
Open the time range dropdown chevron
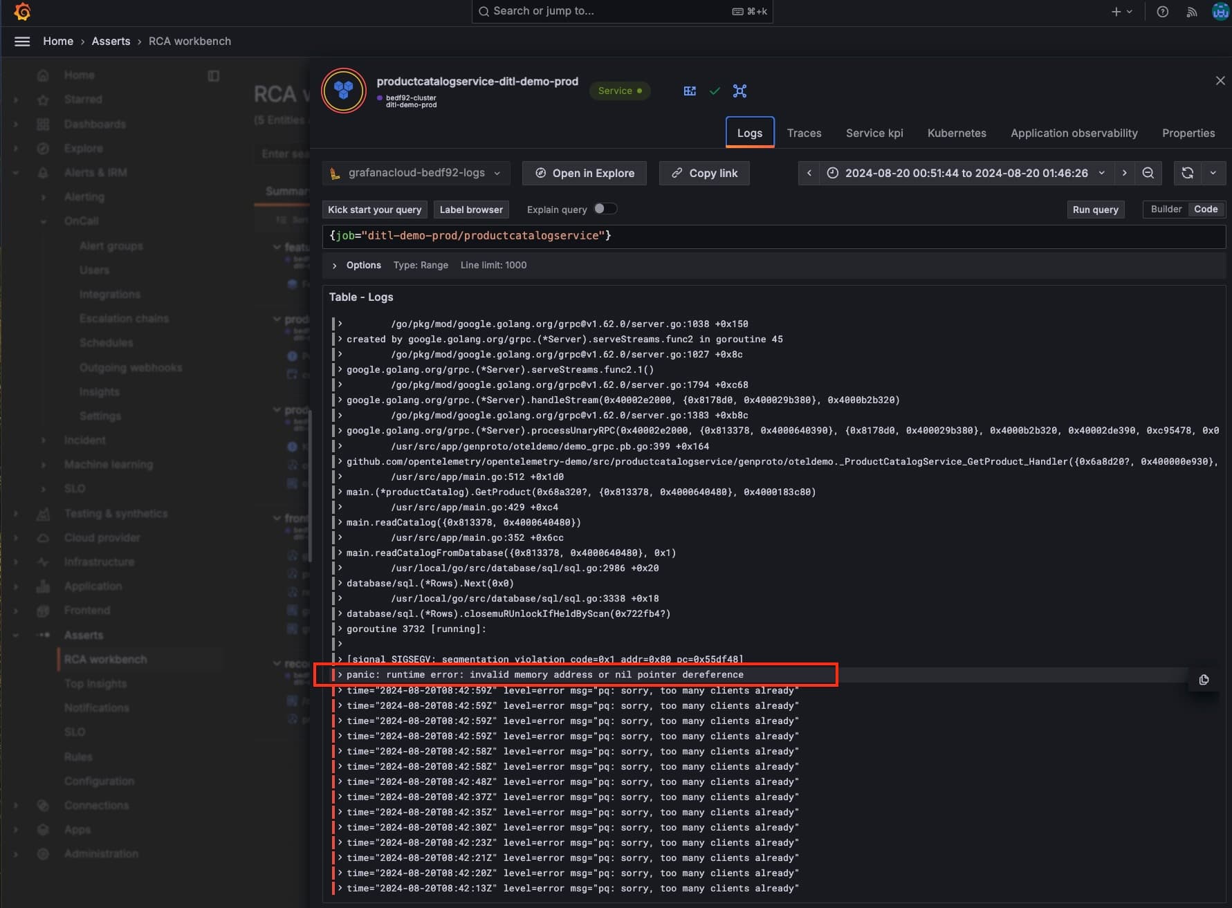(x=1102, y=173)
